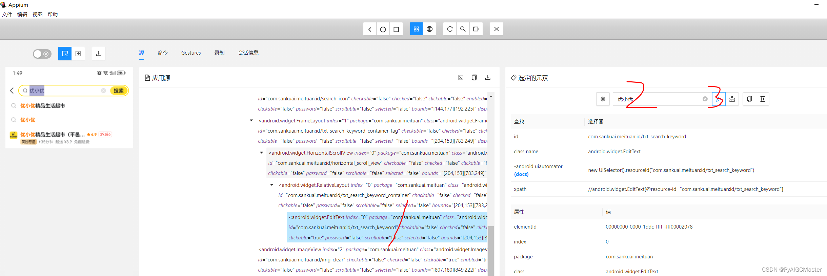Viewport: 827px width, 276px height.
Task: Click class name value android.widget.EditText
Action: point(614,152)
